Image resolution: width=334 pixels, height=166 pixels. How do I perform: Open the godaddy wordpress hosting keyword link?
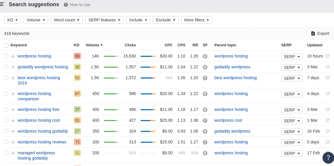click(x=43, y=67)
